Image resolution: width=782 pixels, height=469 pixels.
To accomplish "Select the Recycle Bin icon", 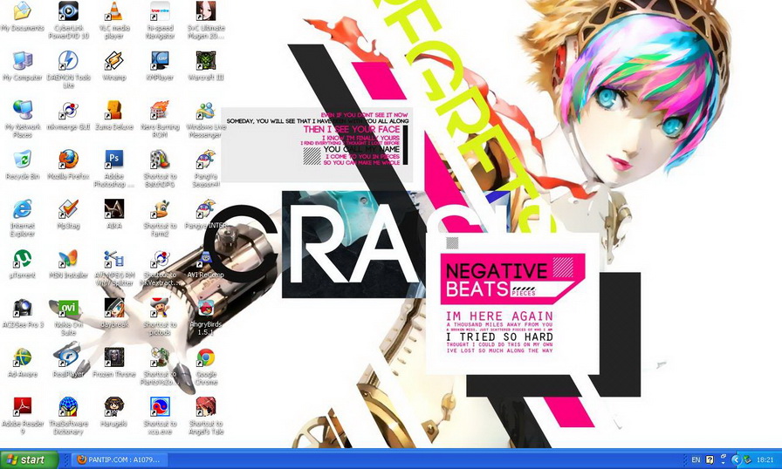I will click(23, 160).
